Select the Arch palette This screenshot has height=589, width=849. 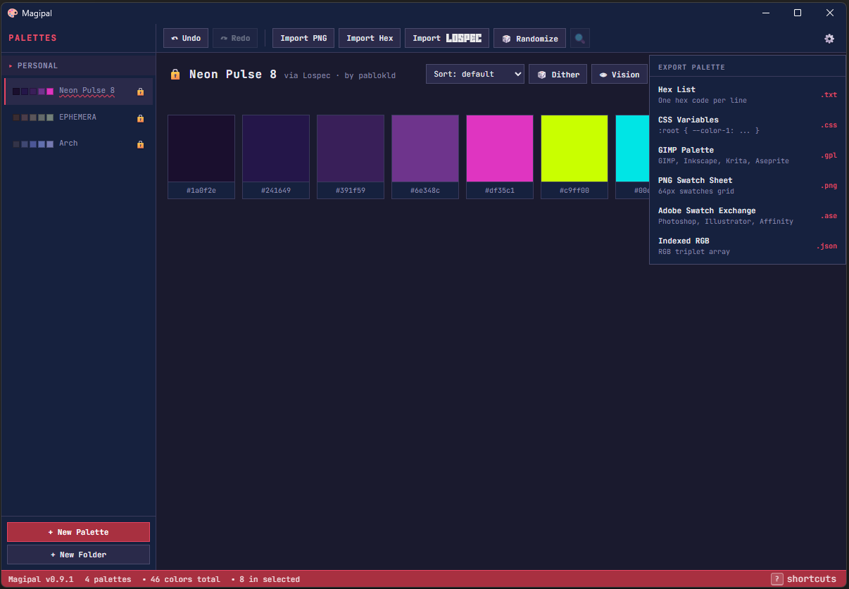[x=78, y=144]
